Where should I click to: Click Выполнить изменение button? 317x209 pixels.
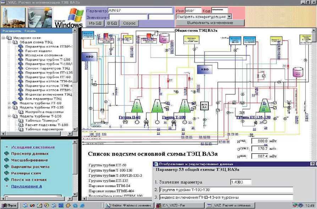coord(210,23)
